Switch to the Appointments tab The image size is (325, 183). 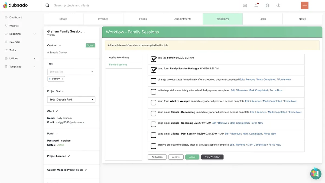(x=183, y=19)
